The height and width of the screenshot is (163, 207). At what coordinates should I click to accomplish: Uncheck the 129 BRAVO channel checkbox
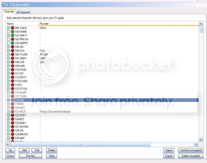[8, 134]
